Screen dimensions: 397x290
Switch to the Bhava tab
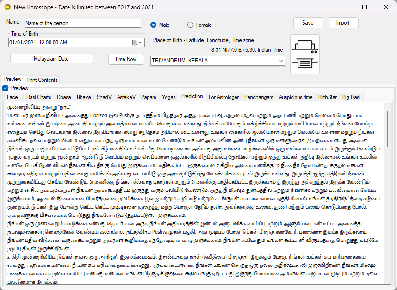(84, 97)
